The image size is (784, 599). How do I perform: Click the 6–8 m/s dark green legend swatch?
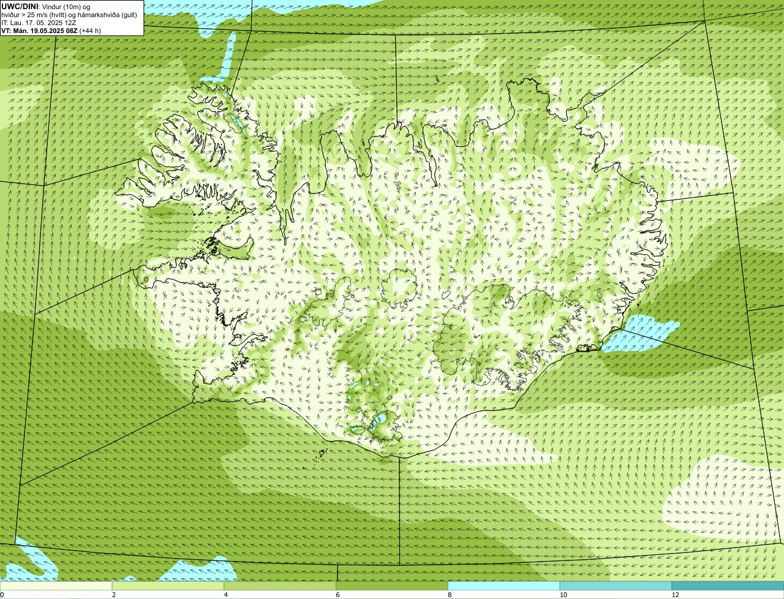(x=393, y=586)
